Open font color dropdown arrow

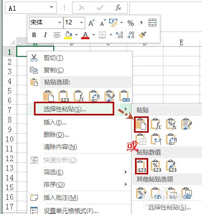(93, 35)
